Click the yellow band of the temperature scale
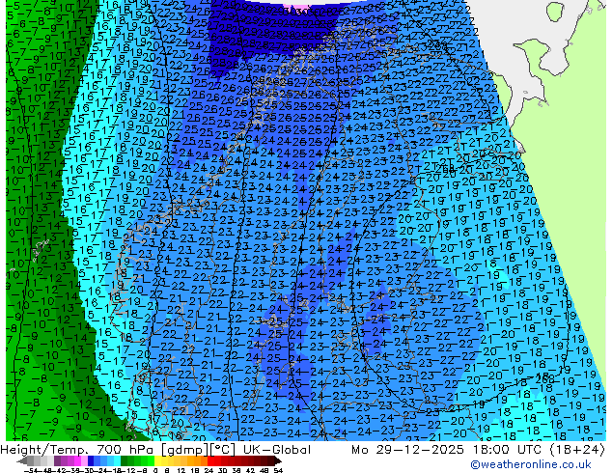Viewport: 612px width, 473px height. 157,461
